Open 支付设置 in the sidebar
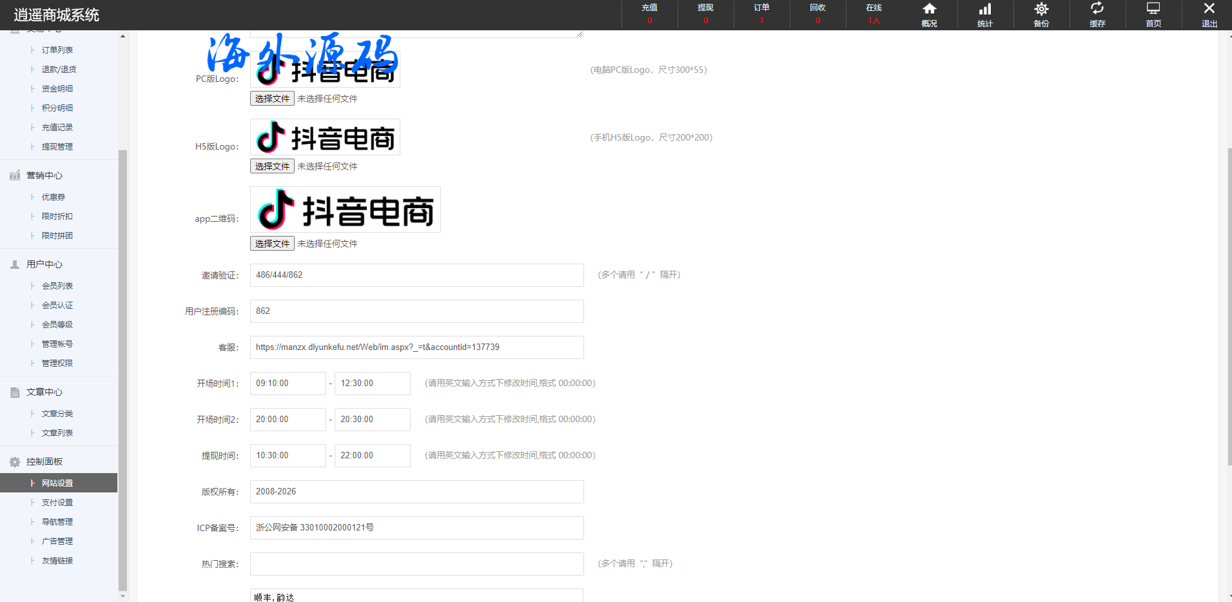The width and height of the screenshot is (1232, 602). pos(57,503)
